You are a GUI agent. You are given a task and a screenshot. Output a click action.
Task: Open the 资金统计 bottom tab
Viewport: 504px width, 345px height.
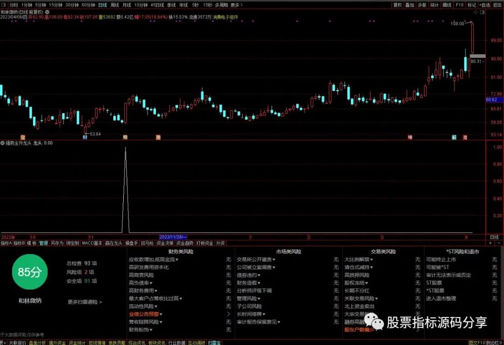click(x=77, y=343)
